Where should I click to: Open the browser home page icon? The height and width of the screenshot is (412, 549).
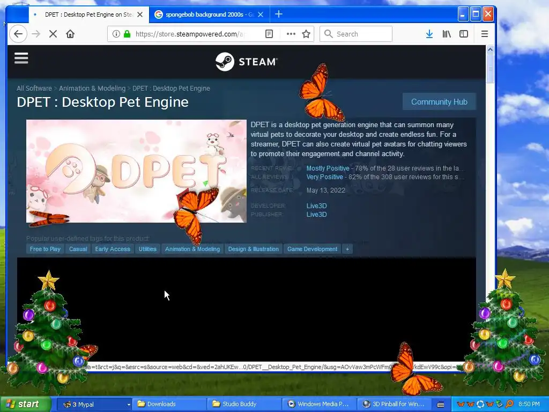[70, 34]
